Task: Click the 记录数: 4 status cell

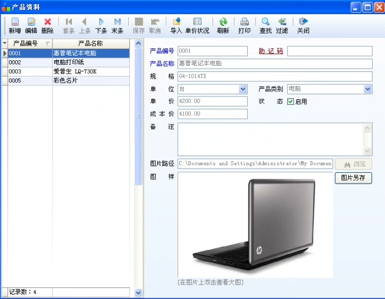Action: 30,292
